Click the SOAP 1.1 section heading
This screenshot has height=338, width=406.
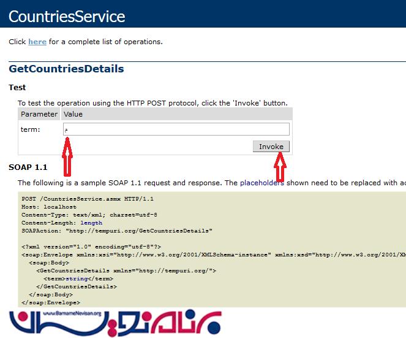point(28,167)
